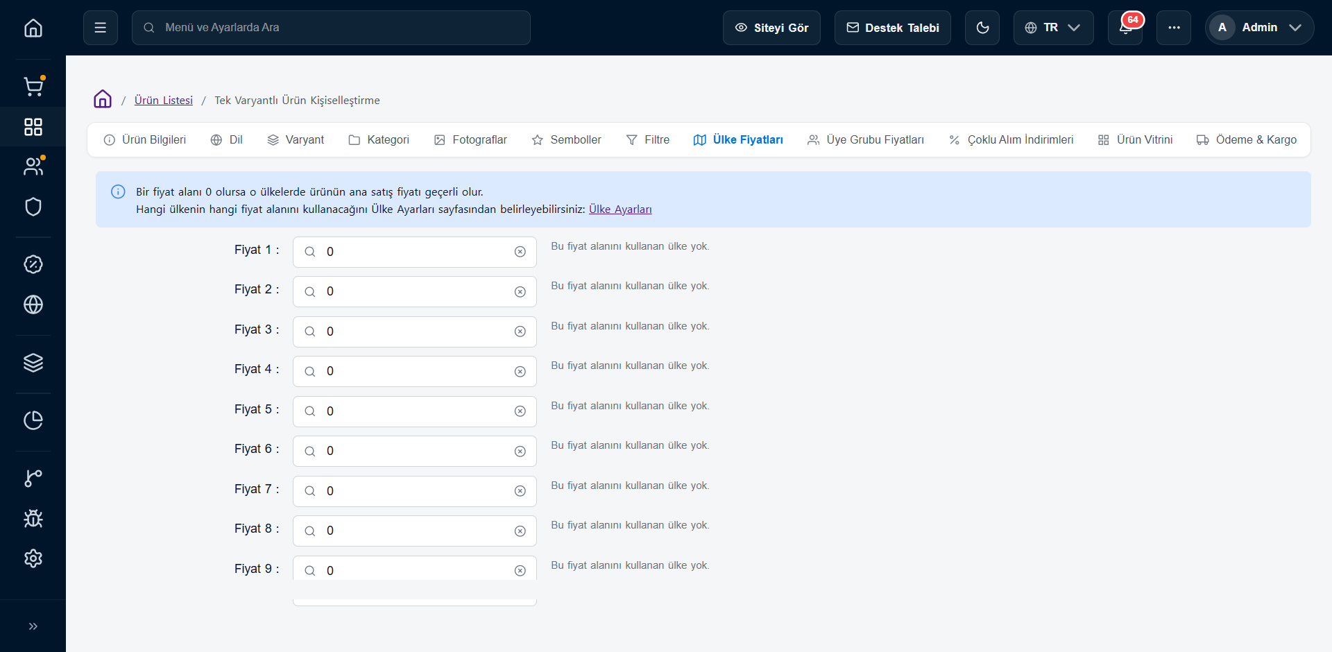Select the products grid icon in sidebar
The width and height of the screenshot is (1332, 652).
pyautogui.click(x=33, y=127)
